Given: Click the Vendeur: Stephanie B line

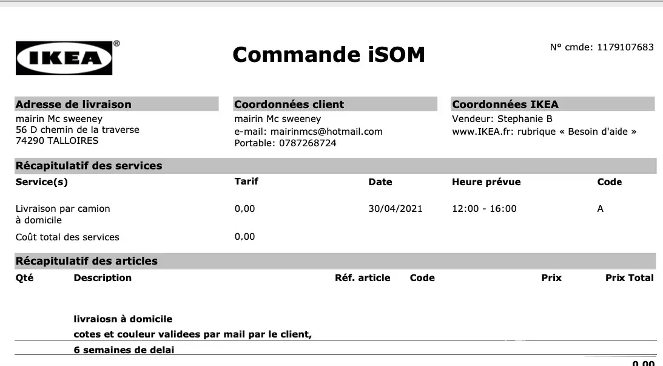Looking at the screenshot, I should point(502,119).
